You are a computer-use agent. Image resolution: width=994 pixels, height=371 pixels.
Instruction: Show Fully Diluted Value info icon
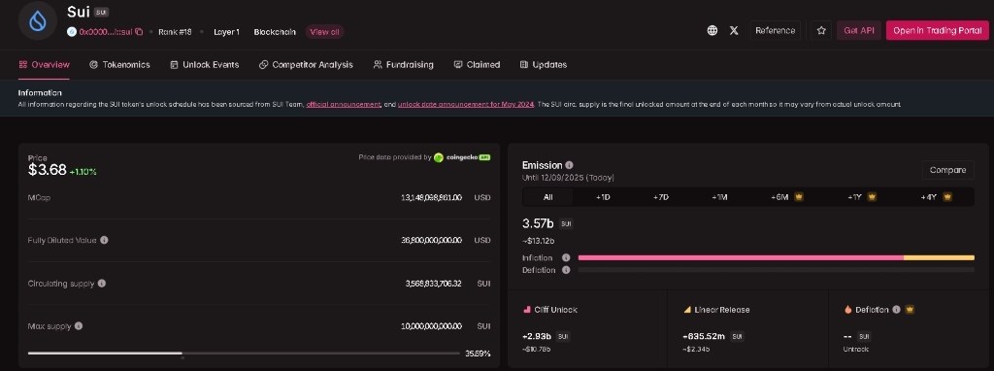pos(104,240)
